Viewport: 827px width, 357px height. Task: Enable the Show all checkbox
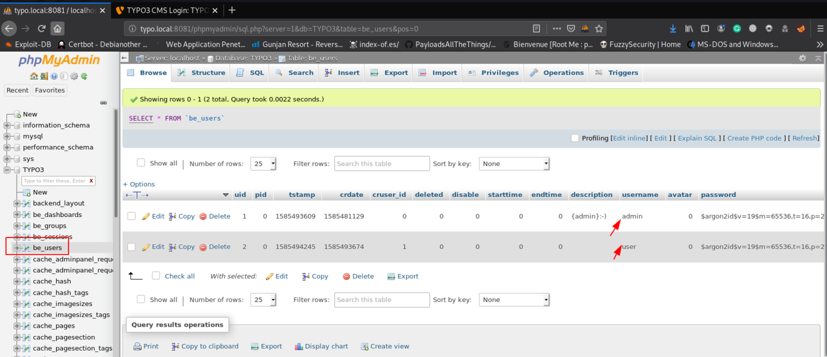point(141,162)
